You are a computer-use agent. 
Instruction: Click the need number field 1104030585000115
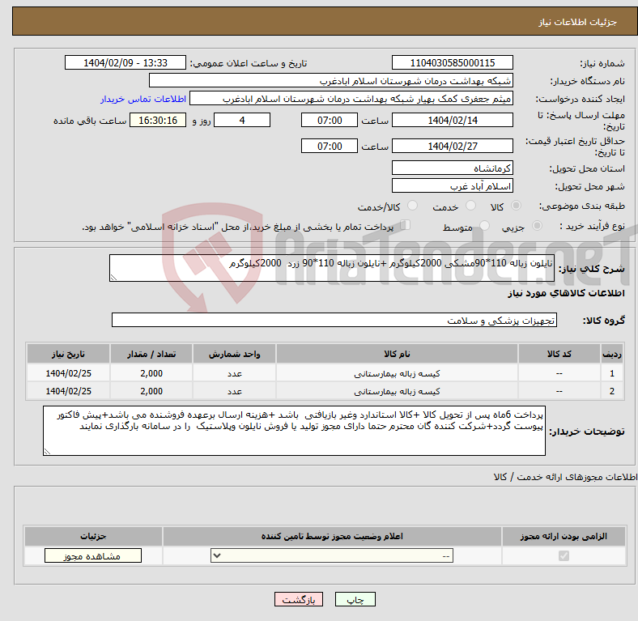click(452, 62)
